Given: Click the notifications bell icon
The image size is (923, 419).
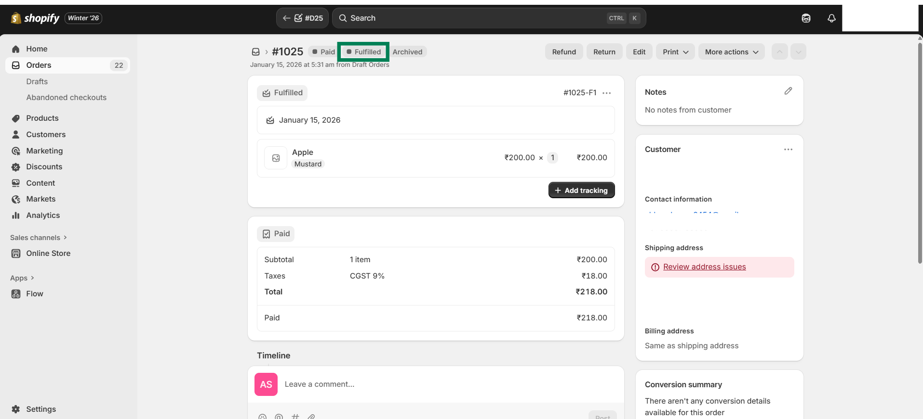Looking at the screenshot, I should 831,18.
